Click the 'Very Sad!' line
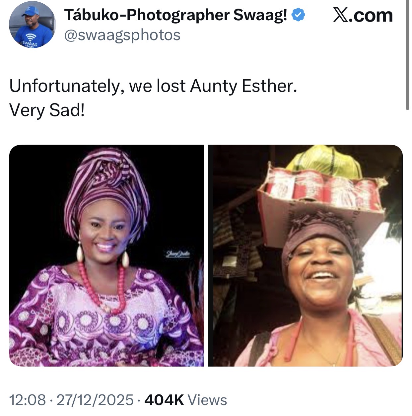This screenshot has width=412, height=416. (x=47, y=110)
